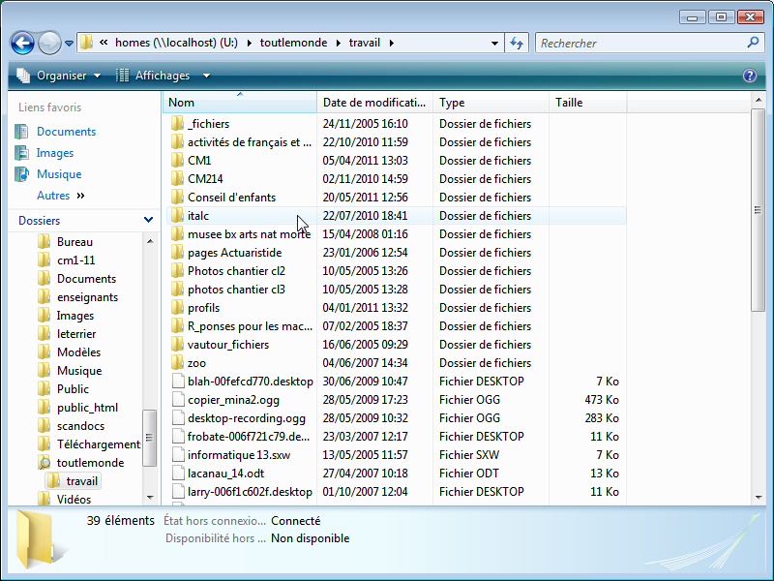This screenshot has height=581, width=774.
Task: Click the search magnifier icon
Action: pos(753,43)
